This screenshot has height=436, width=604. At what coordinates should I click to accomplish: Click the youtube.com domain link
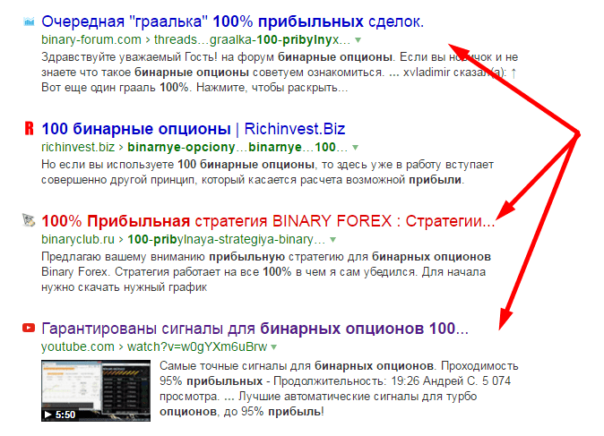point(78,346)
